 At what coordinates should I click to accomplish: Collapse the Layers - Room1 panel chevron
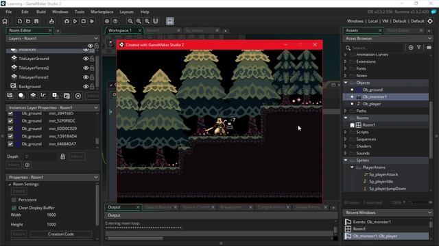[x=96, y=38]
